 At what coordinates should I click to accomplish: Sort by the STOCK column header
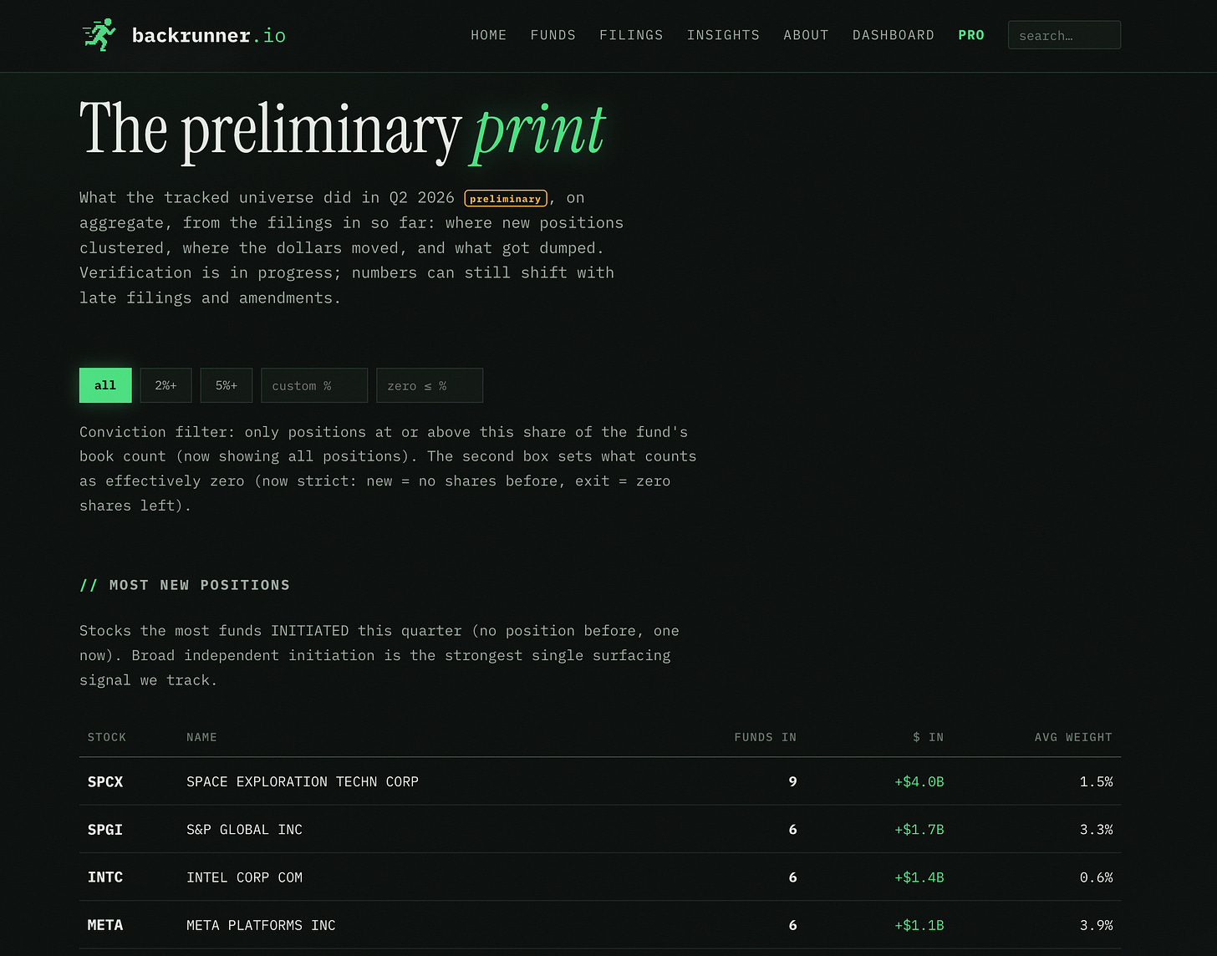click(107, 737)
